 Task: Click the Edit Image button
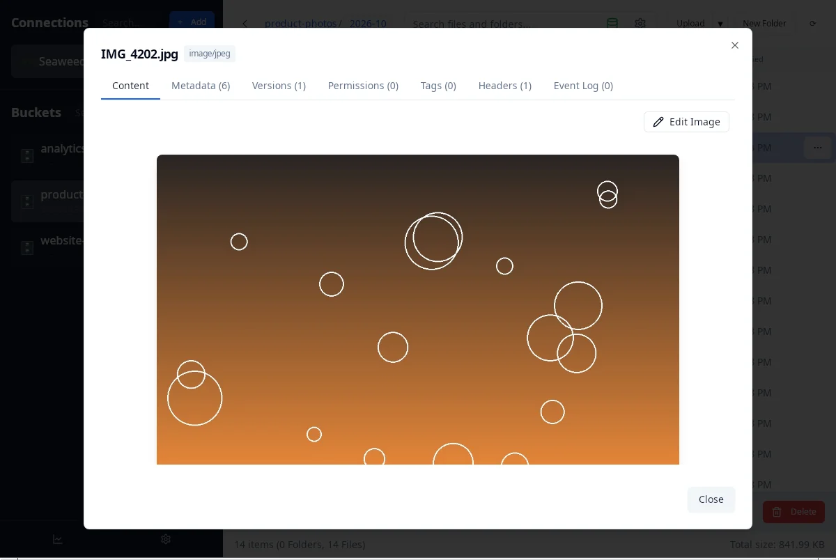coord(686,122)
